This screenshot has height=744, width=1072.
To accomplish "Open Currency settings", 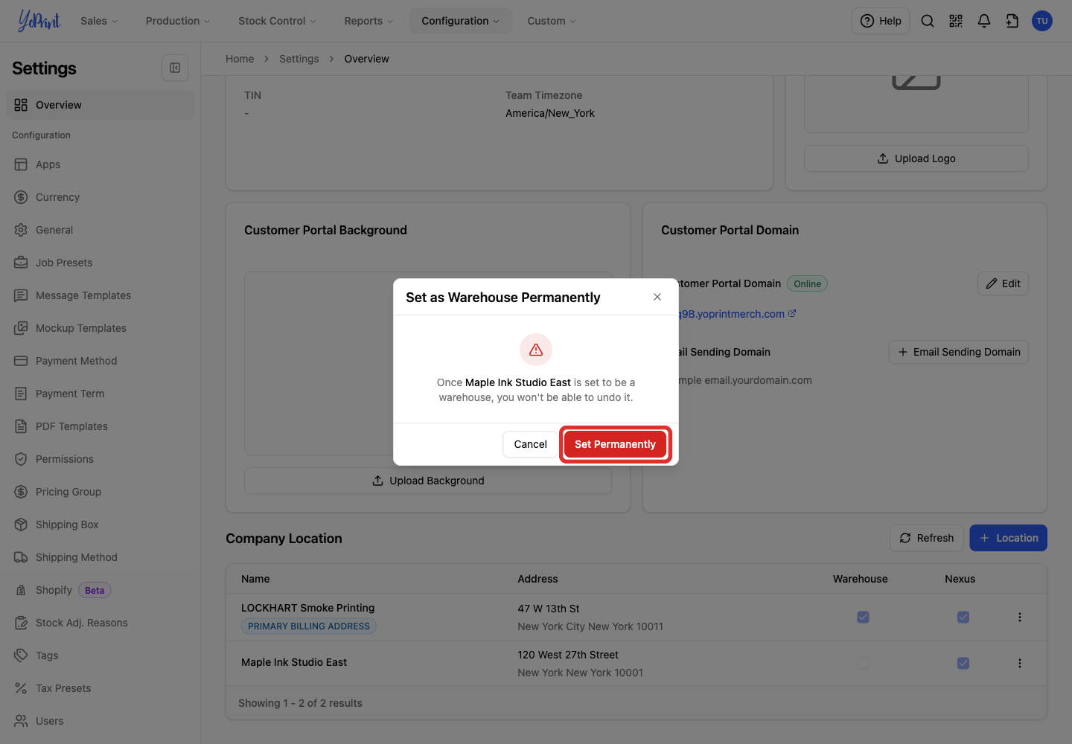I will point(100,197).
